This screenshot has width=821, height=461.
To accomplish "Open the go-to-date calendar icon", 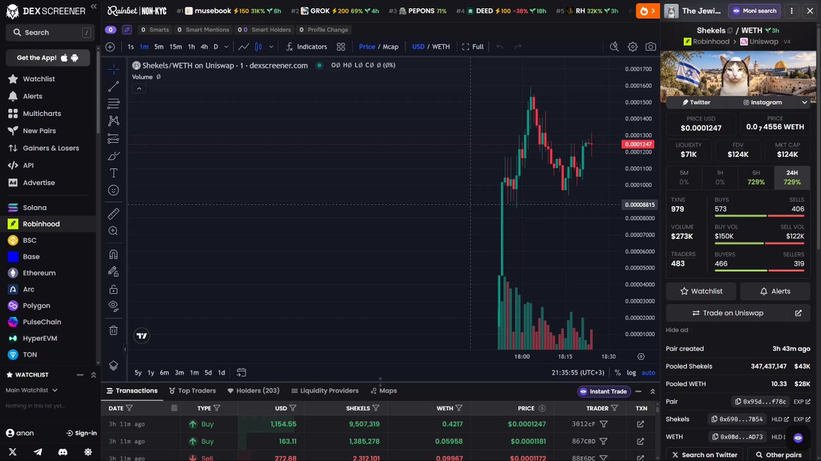I will (242, 373).
